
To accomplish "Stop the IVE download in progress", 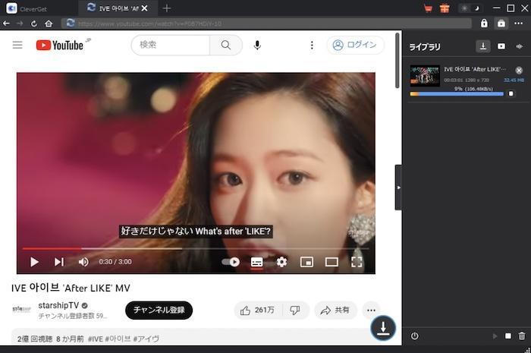I will (x=511, y=93).
